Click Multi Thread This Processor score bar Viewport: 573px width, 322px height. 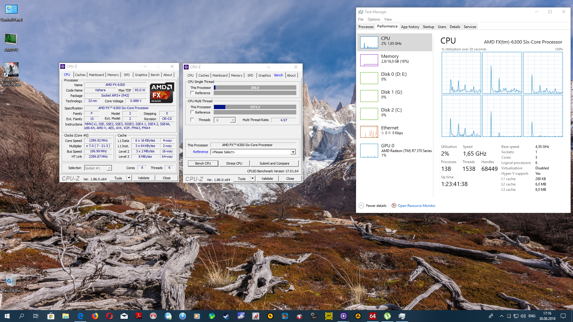[255, 107]
